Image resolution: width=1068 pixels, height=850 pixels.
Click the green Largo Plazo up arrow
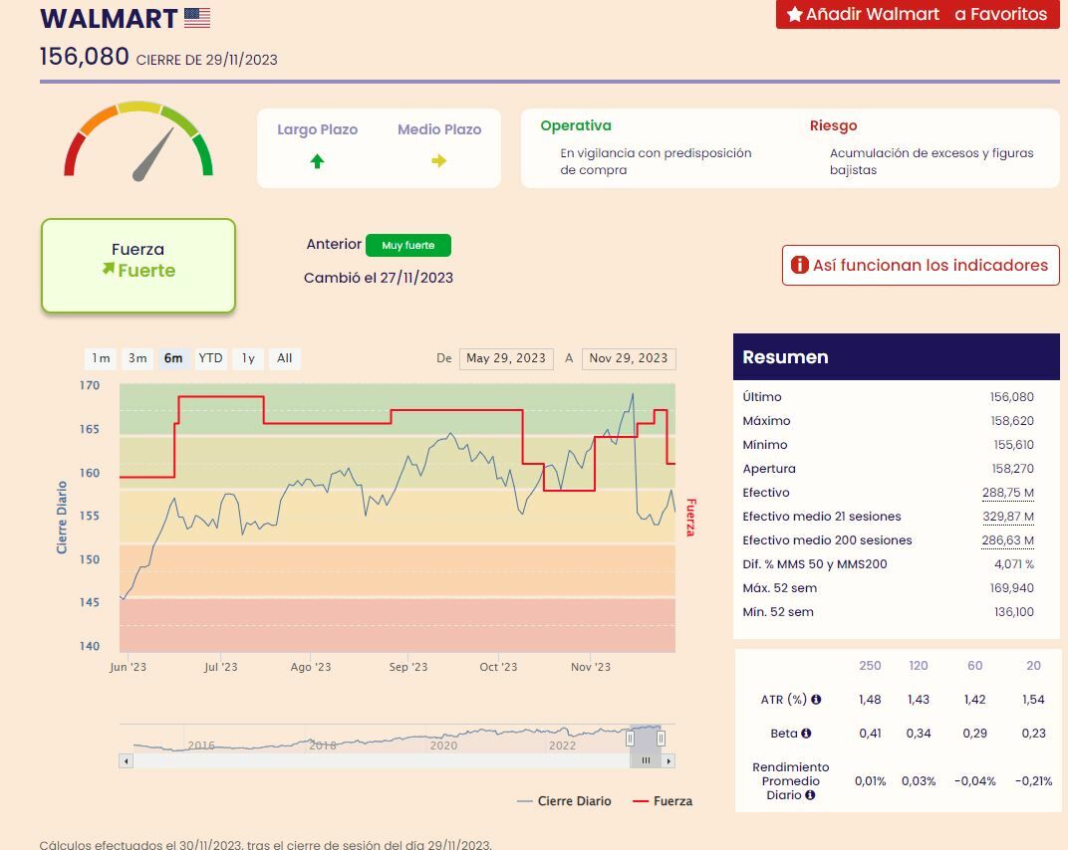pyautogui.click(x=318, y=161)
